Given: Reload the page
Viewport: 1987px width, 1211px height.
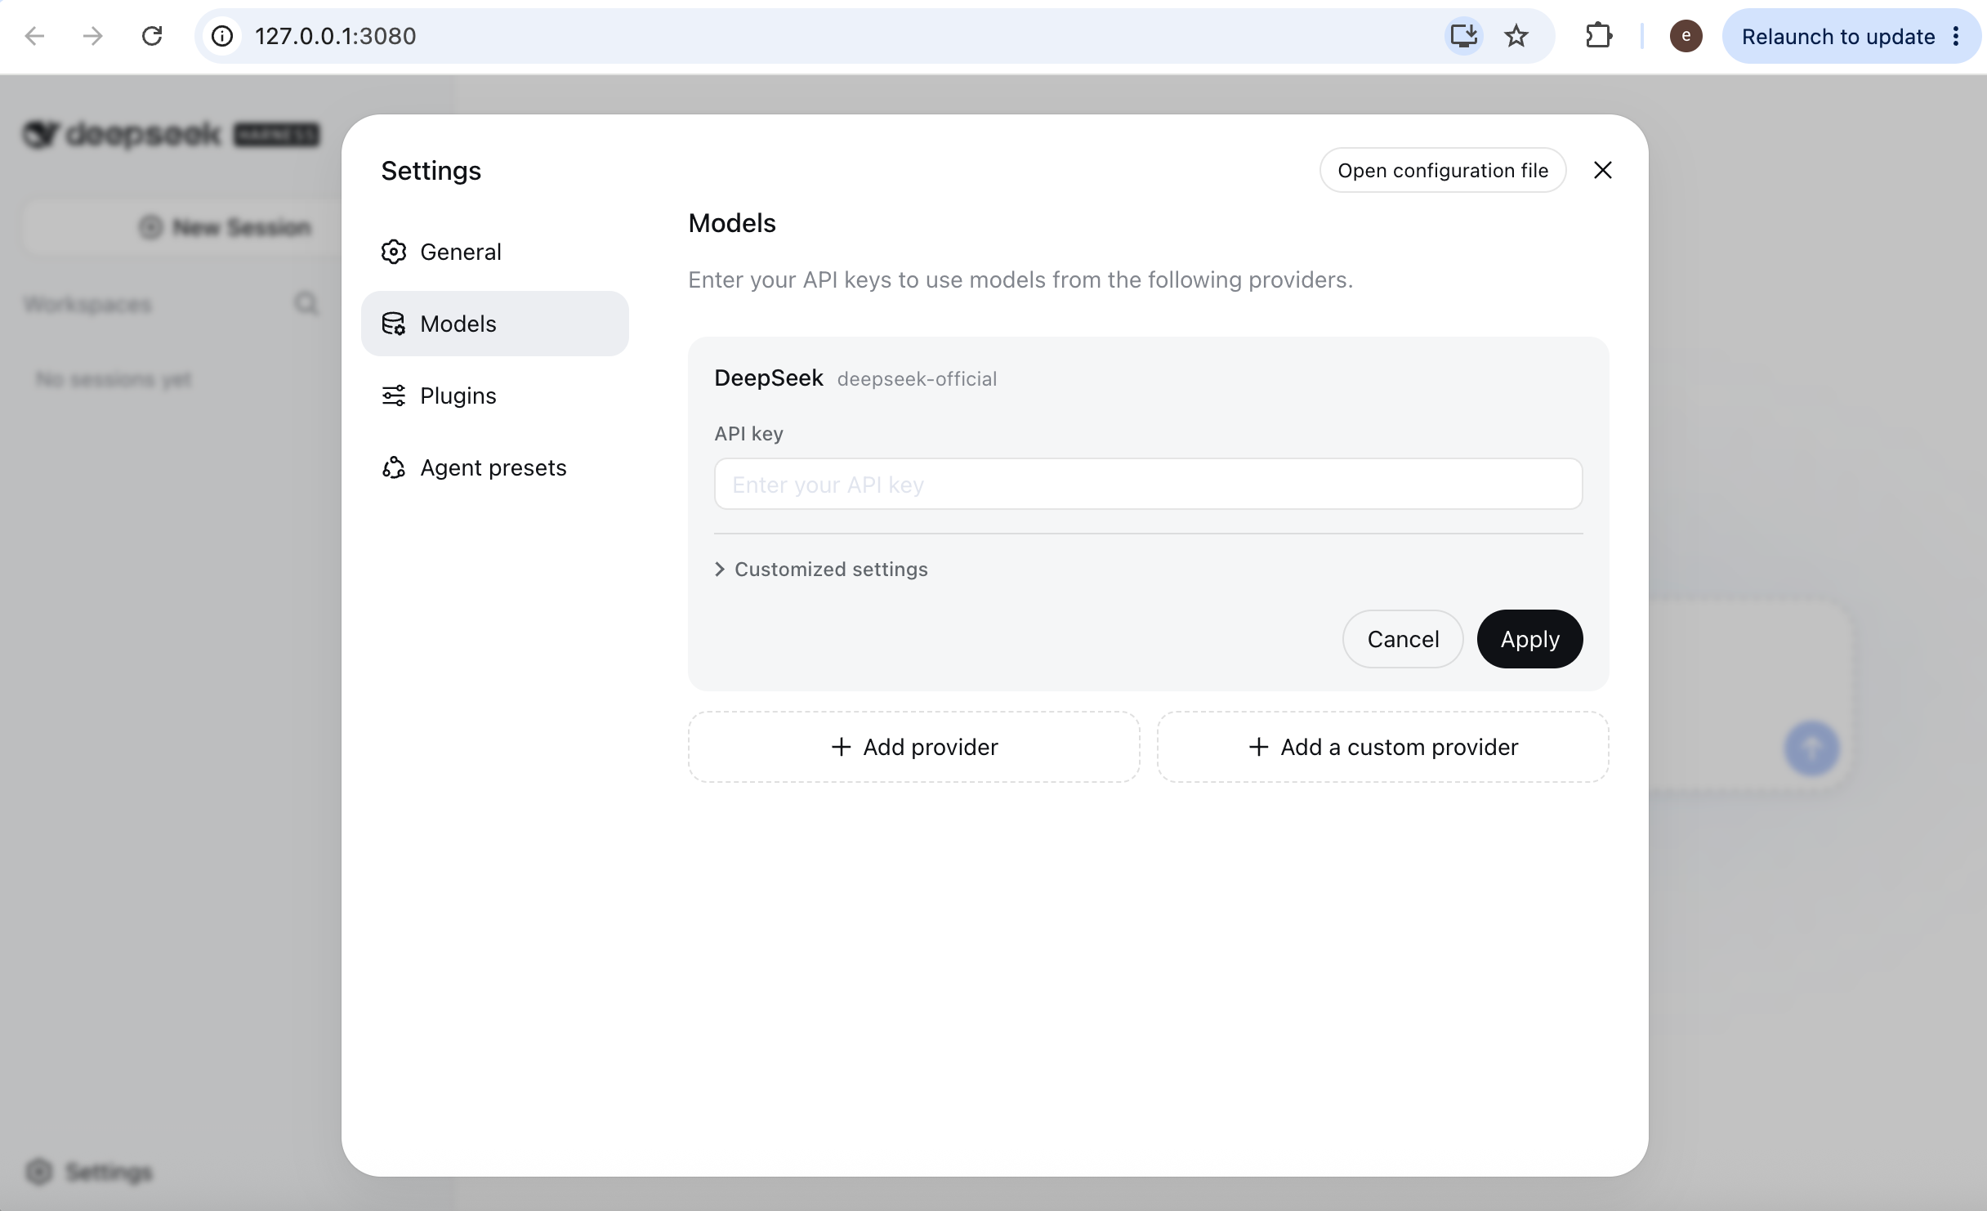Looking at the screenshot, I should [x=152, y=36].
